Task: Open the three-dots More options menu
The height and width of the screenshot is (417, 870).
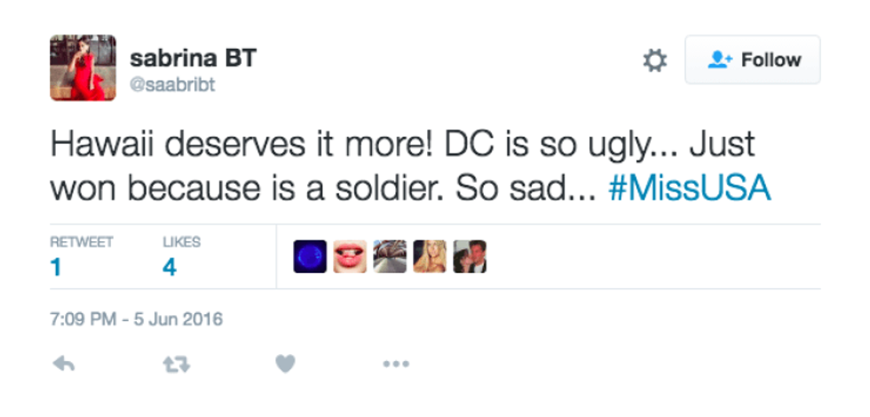Action: click(x=395, y=364)
